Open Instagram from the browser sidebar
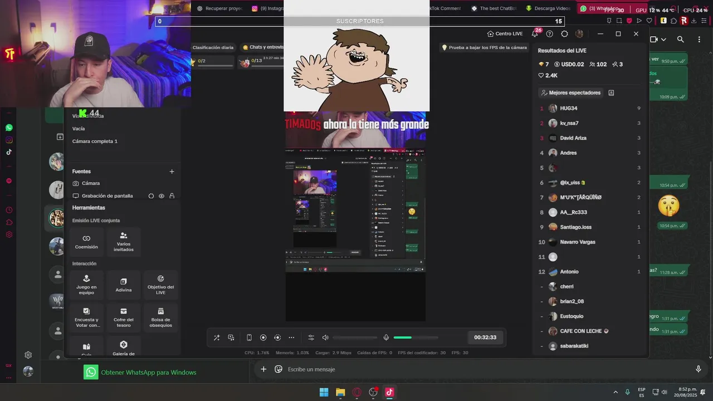Screen dimensions: 713x401 tap(9, 140)
